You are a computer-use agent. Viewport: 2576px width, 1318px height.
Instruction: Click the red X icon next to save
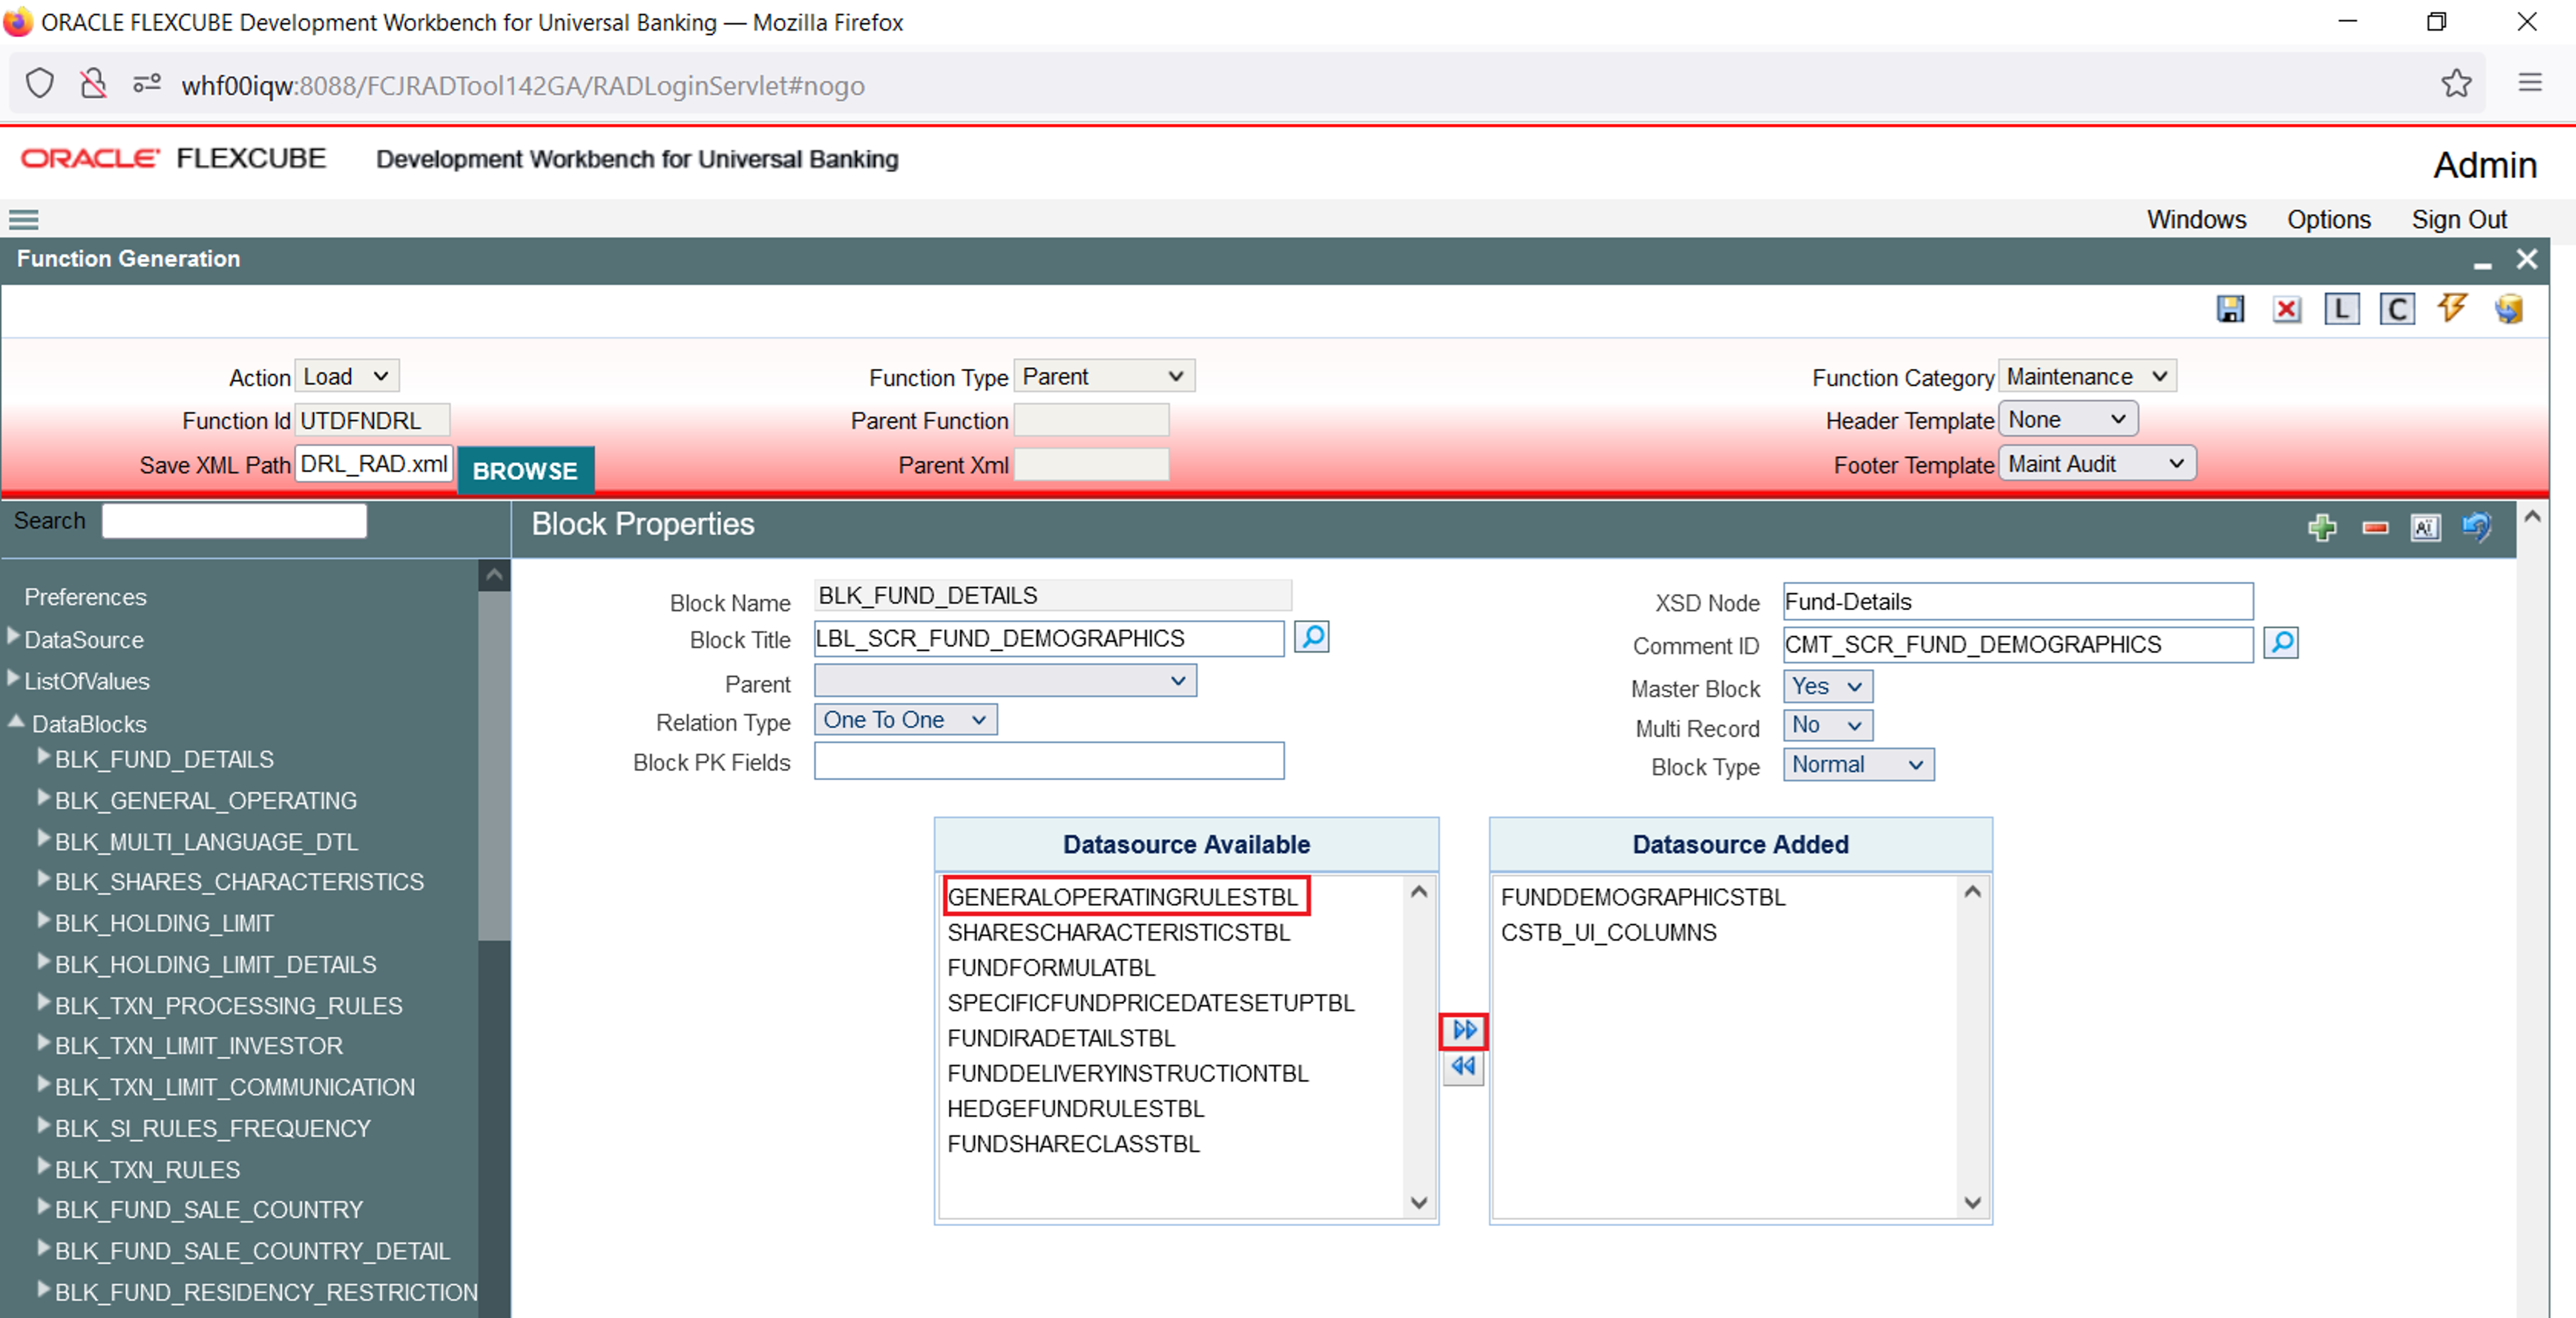click(x=2286, y=309)
